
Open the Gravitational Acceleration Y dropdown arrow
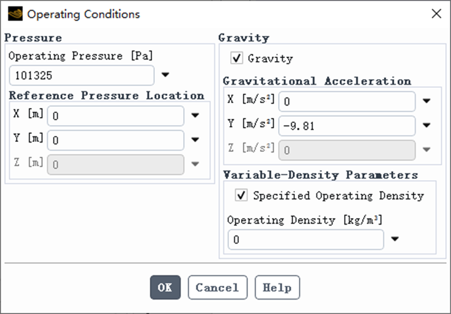(x=426, y=125)
